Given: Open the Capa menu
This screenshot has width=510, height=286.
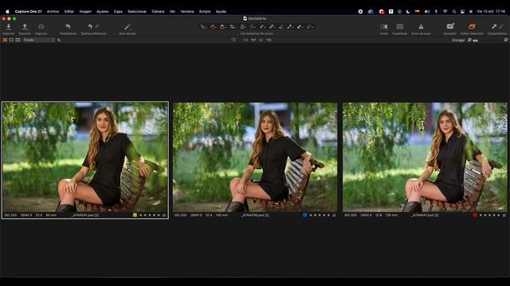Looking at the screenshot, I should click(x=118, y=11).
